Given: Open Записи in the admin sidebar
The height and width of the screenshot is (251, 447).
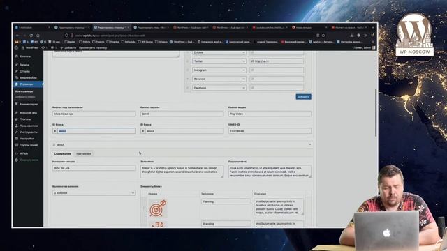Looking at the screenshot, I should click(24, 65).
